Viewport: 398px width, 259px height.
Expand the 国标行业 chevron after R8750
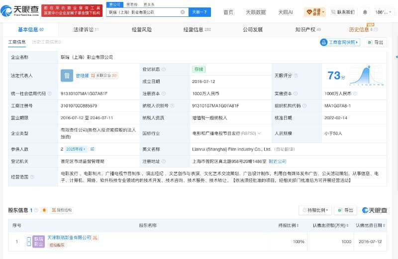259,133
